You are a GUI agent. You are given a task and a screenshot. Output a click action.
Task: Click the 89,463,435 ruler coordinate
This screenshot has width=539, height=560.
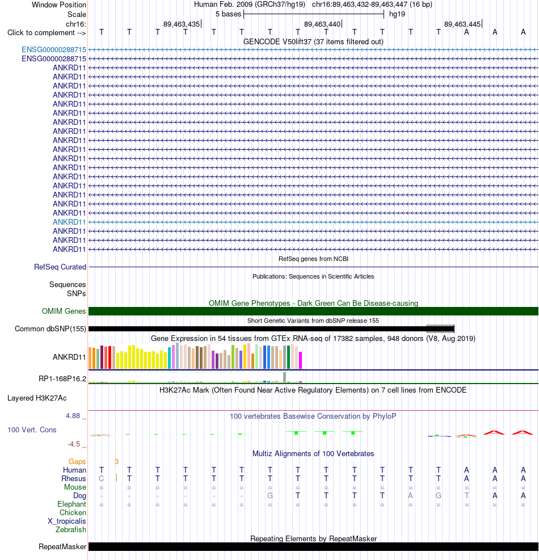pos(182,24)
